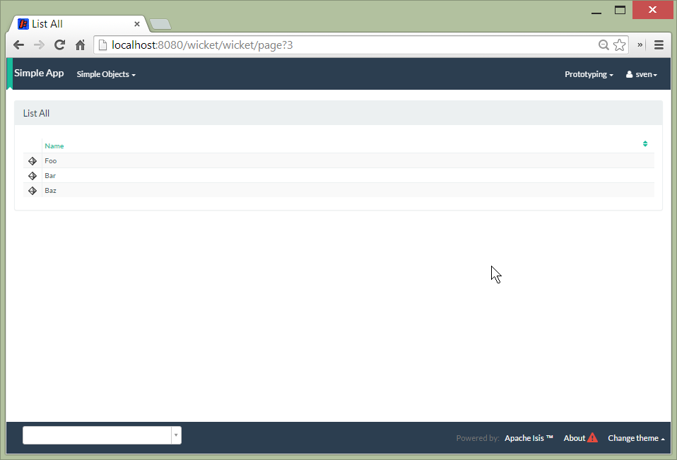Image resolution: width=677 pixels, height=460 pixels.
Task: Click the object icon beside Baz
Action: tap(33, 191)
